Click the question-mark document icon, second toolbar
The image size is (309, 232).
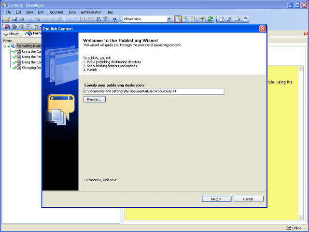click(x=36, y=27)
